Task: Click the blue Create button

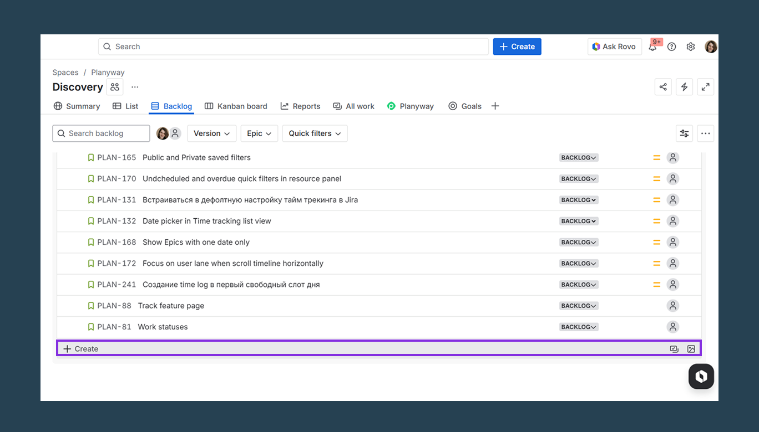Action: tap(517, 47)
